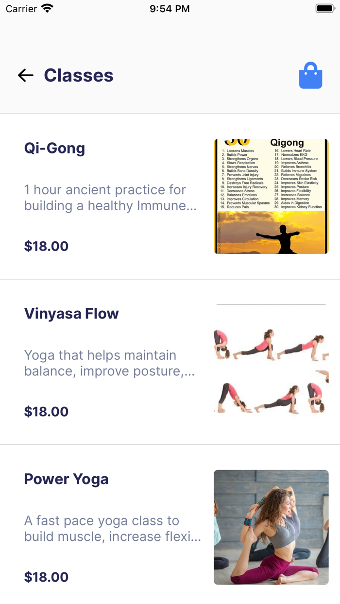Select the $18.00 price under Vinyasa Flow

(46, 411)
